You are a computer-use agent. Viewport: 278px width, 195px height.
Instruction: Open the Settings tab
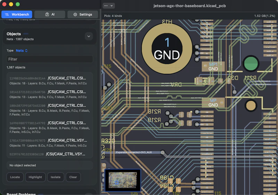[x=83, y=14]
